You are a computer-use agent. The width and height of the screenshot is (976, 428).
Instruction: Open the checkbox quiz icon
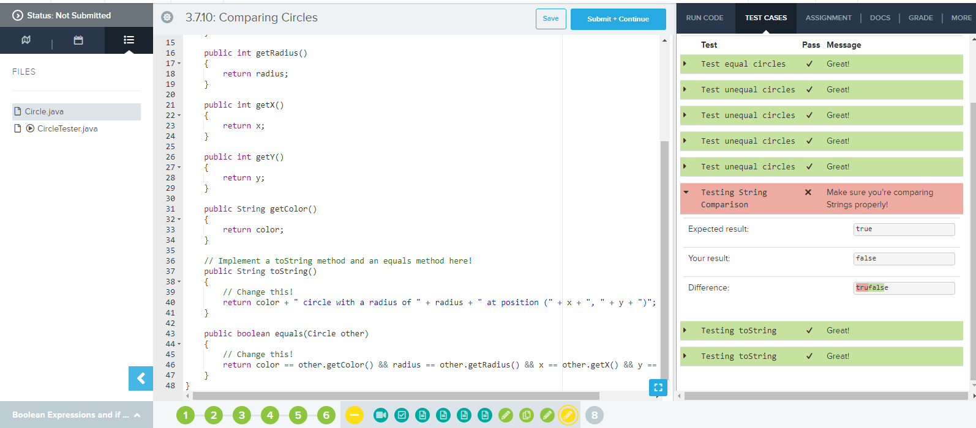tap(402, 415)
